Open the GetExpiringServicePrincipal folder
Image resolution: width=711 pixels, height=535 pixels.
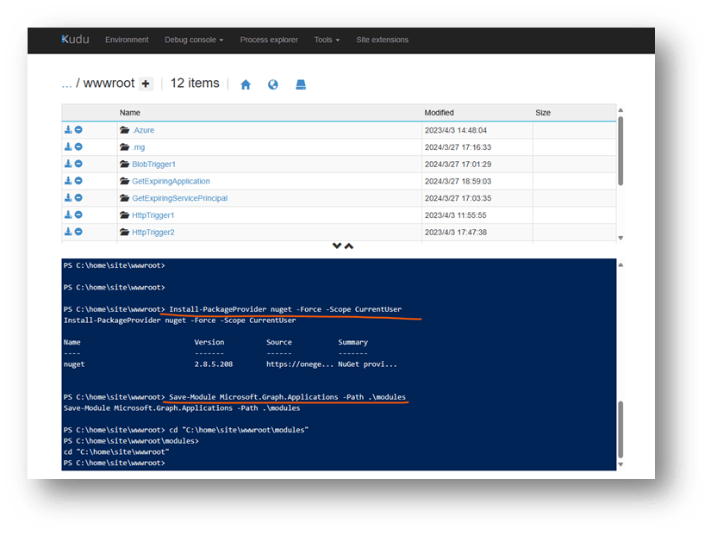coord(179,198)
